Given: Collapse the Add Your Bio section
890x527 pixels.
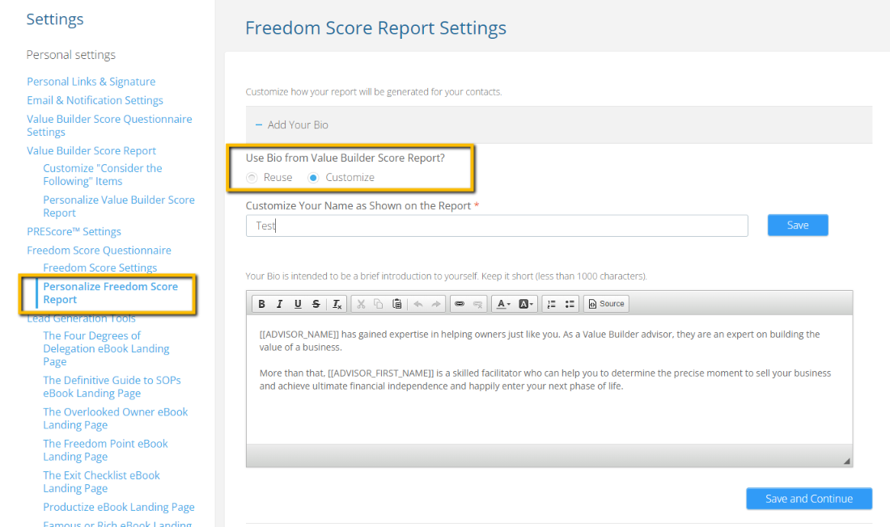Looking at the screenshot, I should [258, 124].
